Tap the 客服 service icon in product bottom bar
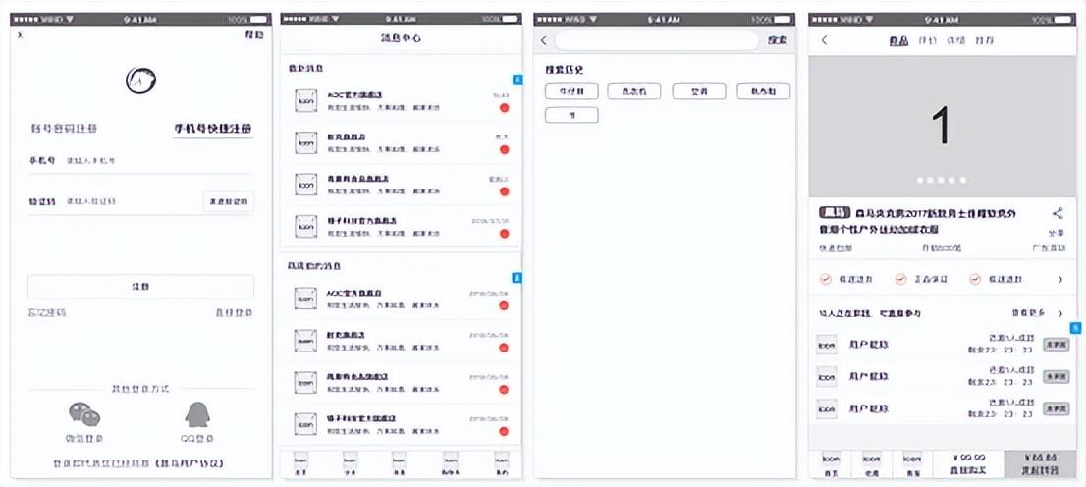Viewport: 1086px width, 487px height. 911,459
